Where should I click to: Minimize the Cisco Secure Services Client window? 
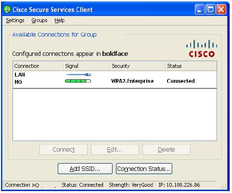[x=199, y=10]
